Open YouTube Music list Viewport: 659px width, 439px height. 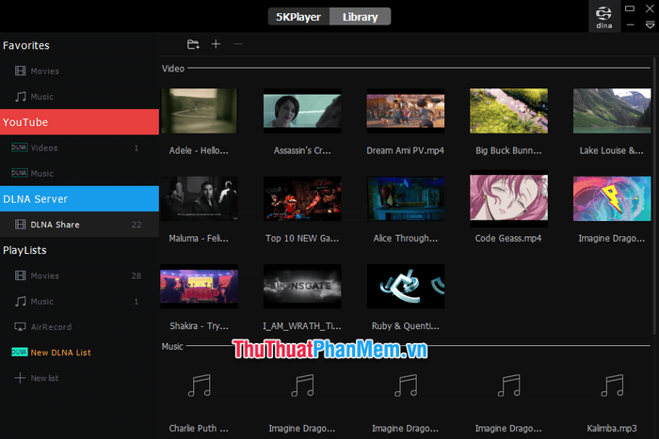point(79,173)
